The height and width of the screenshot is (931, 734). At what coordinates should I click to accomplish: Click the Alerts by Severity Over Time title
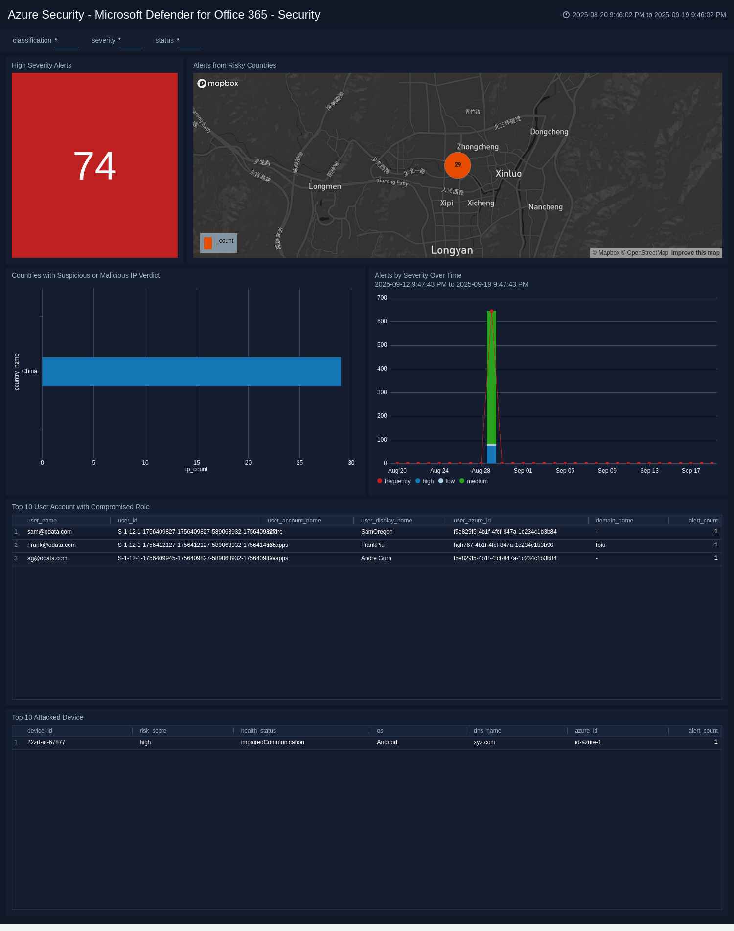(x=418, y=275)
